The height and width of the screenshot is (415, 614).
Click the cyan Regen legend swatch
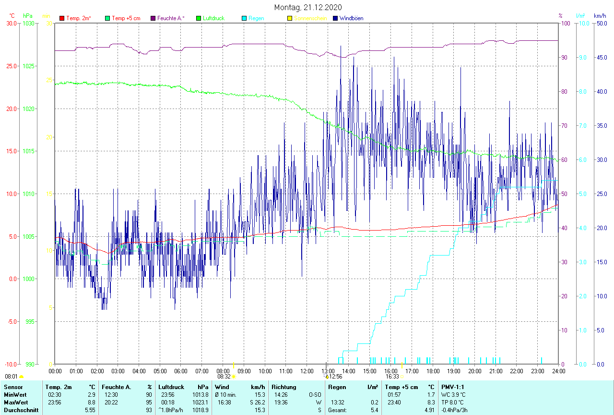tap(244, 18)
